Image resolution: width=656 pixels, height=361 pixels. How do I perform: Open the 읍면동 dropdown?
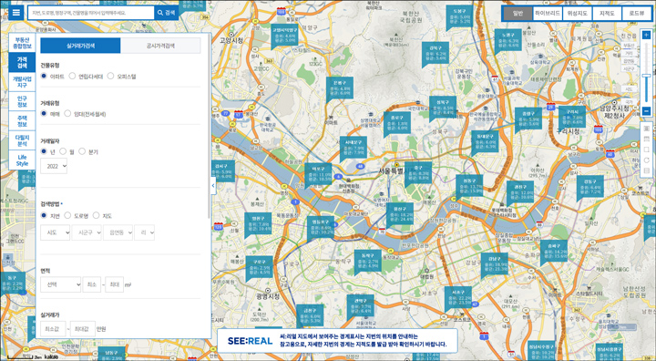coord(118,232)
